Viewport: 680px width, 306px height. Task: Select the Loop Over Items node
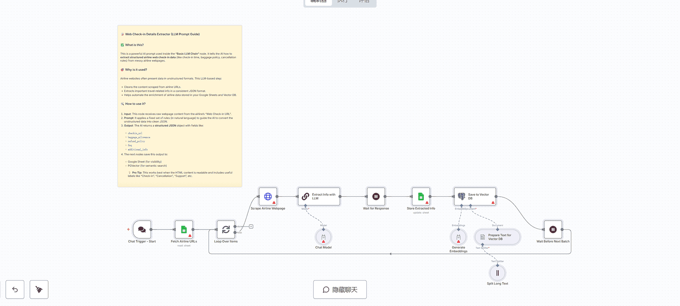coord(226,229)
